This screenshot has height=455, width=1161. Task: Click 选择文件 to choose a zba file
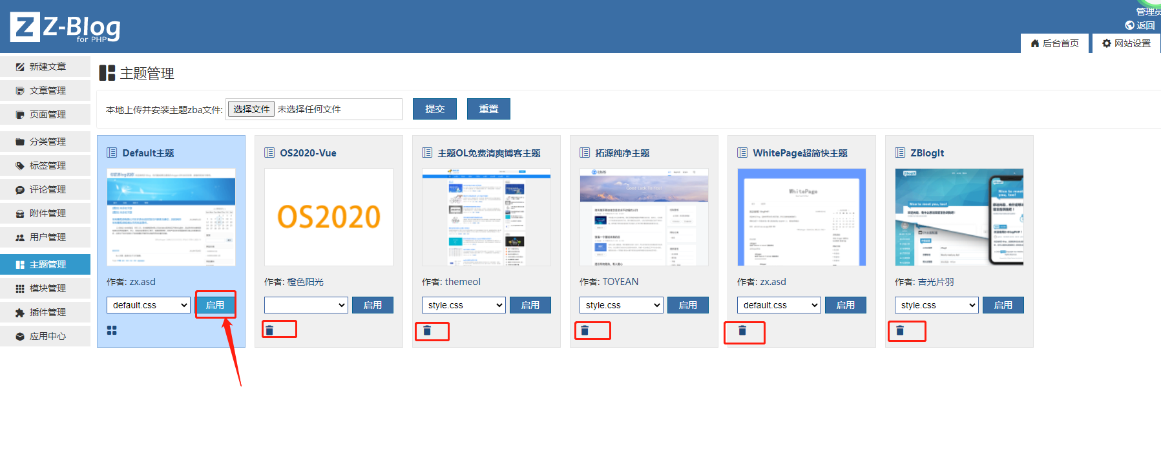(x=251, y=109)
